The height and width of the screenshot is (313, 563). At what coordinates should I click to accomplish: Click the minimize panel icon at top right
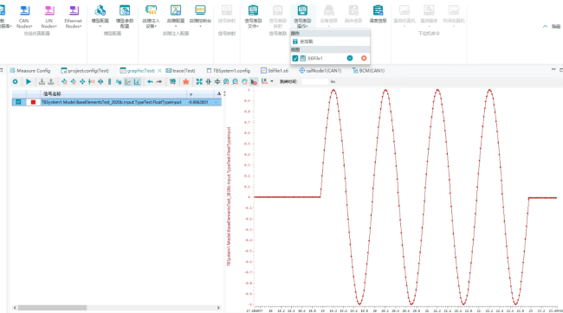pos(553,69)
